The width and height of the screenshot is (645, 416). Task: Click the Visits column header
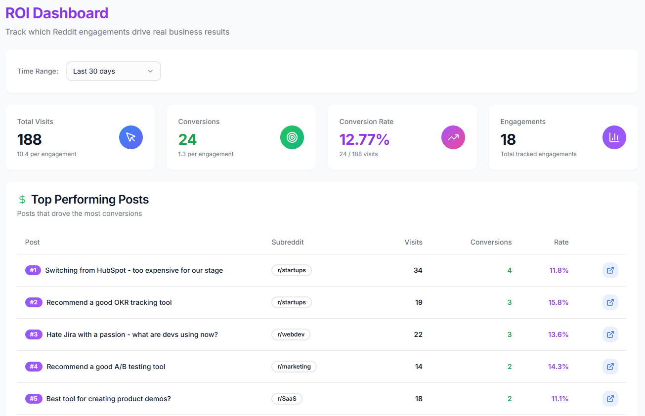[413, 242]
